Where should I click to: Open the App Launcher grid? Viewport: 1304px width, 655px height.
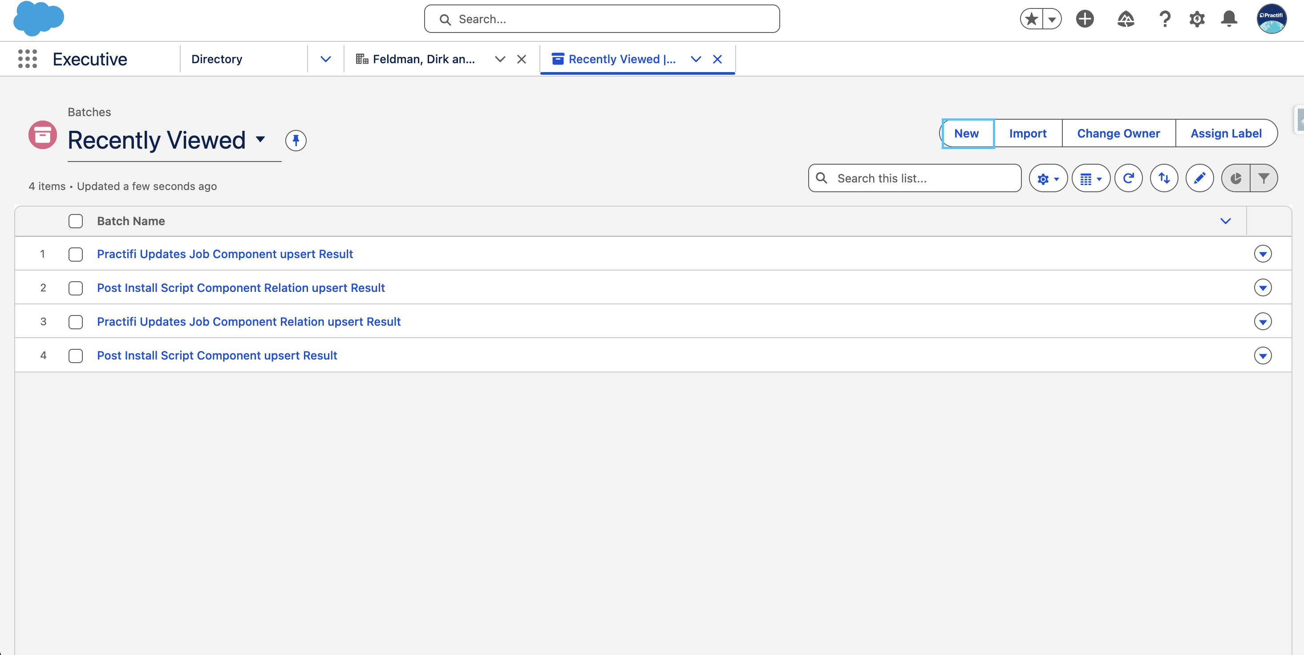point(27,59)
